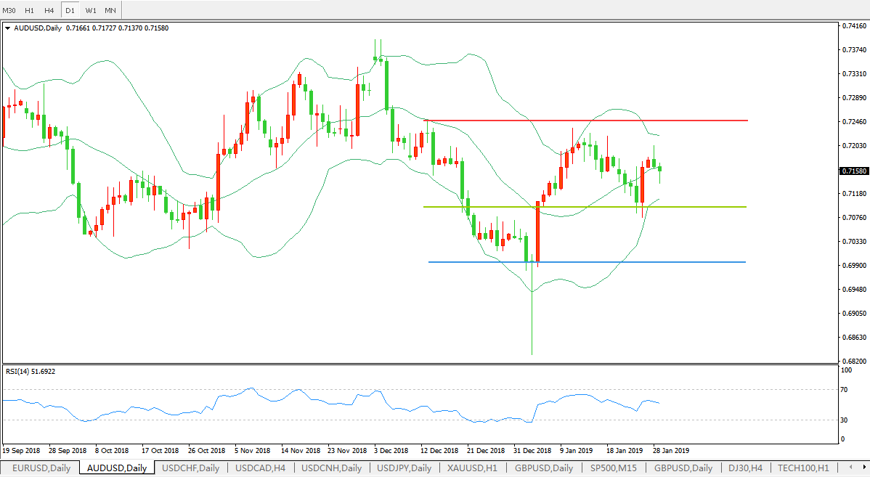The width and height of the screenshot is (870, 477).
Task: Select the MN monthly timeframe
Action: [x=110, y=10]
